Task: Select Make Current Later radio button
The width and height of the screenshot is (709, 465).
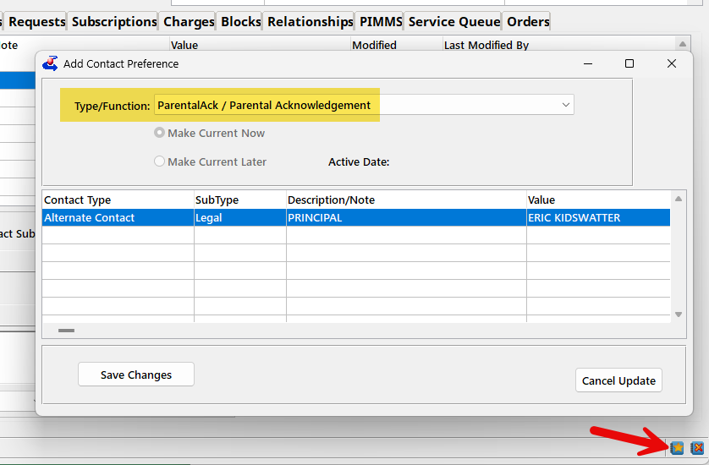Action: click(x=159, y=161)
